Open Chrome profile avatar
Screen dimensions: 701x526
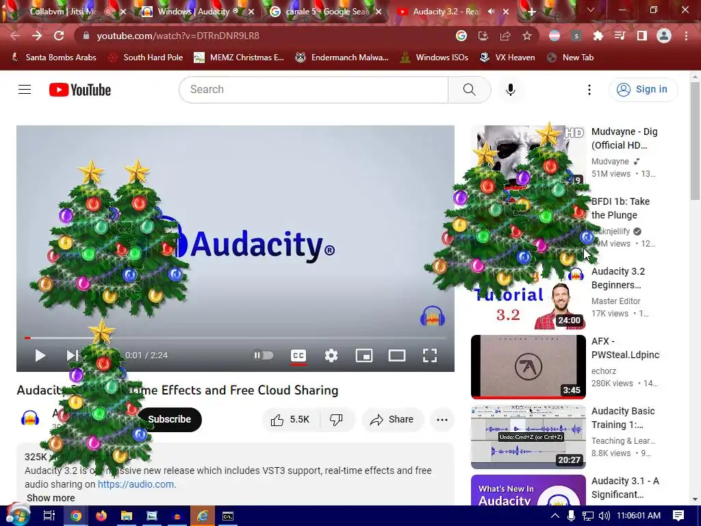pyautogui.click(x=664, y=36)
